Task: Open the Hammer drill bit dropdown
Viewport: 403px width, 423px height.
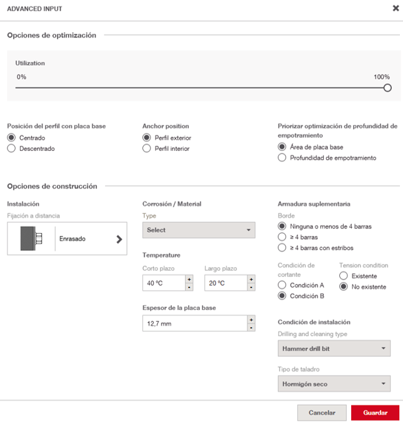Action: pyautogui.click(x=334, y=349)
